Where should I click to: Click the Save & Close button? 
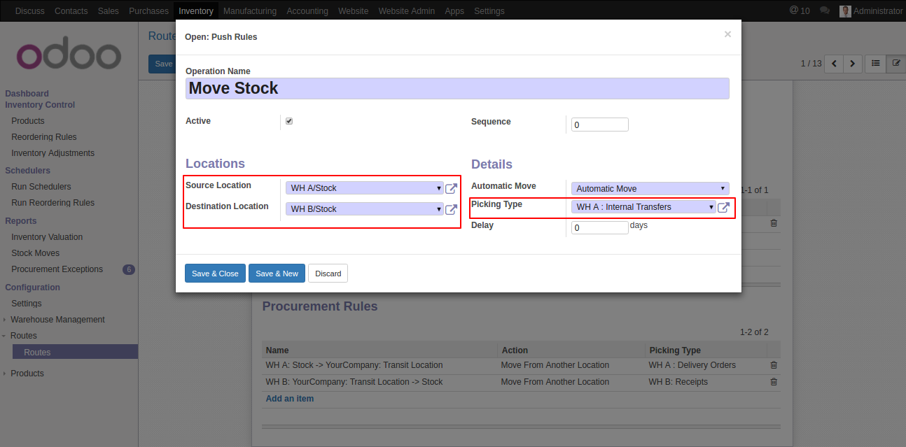click(215, 274)
